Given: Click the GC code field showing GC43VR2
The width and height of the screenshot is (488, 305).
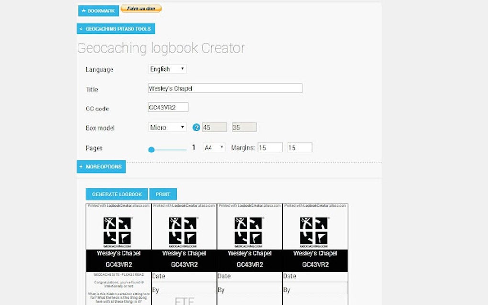Looking at the screenshot, I should point(167,107).
